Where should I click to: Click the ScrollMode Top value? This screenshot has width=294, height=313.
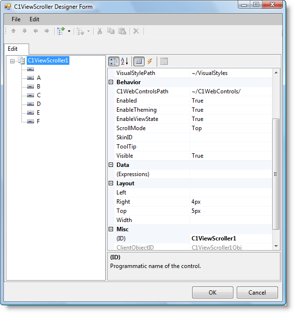coord(231,128)
